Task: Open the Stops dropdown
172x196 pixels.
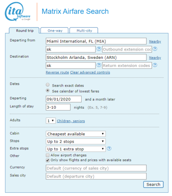Action: click(76, 141)
